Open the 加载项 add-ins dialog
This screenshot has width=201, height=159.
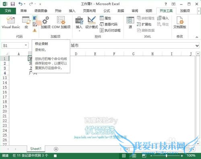45,22
